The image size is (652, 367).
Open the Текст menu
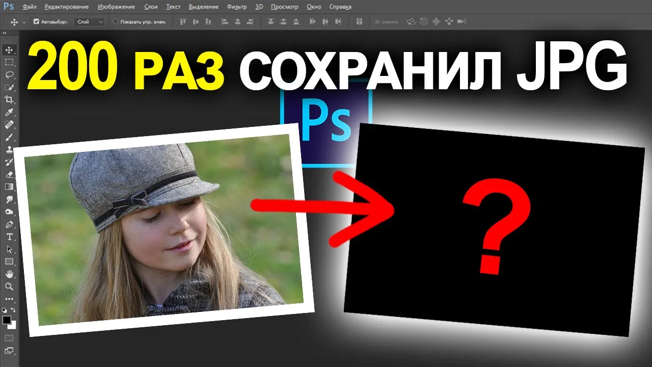tap(173, 7)
